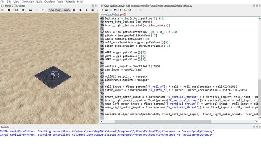
Task: Click line 66 pitchPID.setpoint = targetY
Action: tap(127, 80)
